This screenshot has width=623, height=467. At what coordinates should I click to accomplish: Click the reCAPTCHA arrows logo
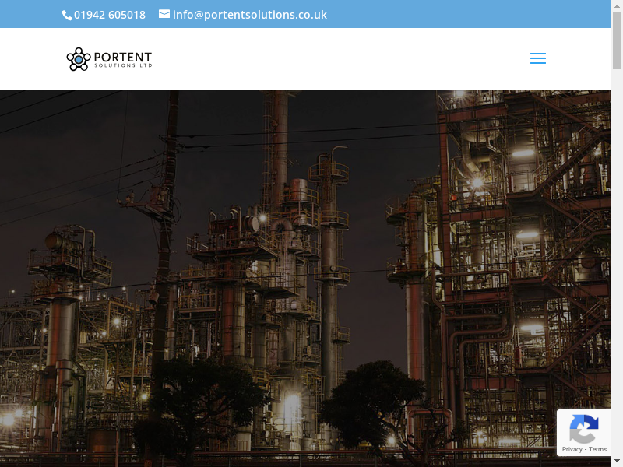click(x=584, y=429)
